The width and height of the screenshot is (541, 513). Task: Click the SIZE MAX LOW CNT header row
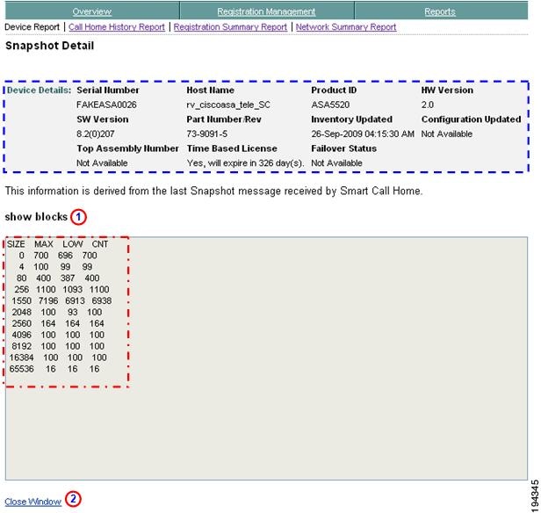point(58,244)
